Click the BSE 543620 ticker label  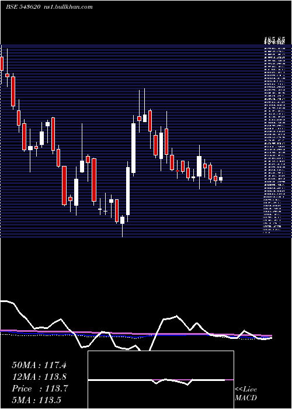(23, 7)
